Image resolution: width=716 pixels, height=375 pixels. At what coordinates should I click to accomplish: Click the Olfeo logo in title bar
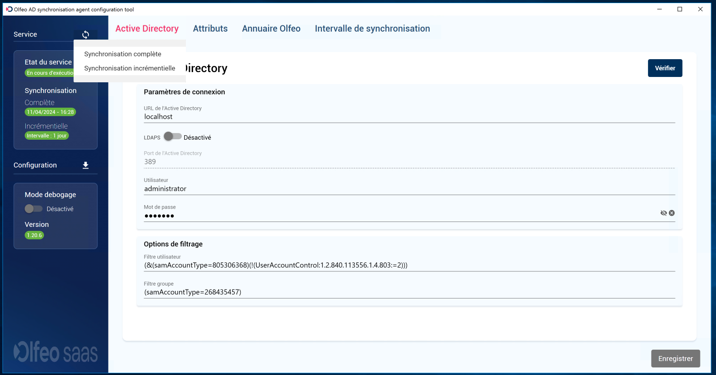coord(9,9)
